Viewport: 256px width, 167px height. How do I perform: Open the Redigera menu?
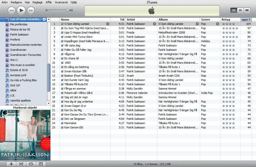pos(16,2)
